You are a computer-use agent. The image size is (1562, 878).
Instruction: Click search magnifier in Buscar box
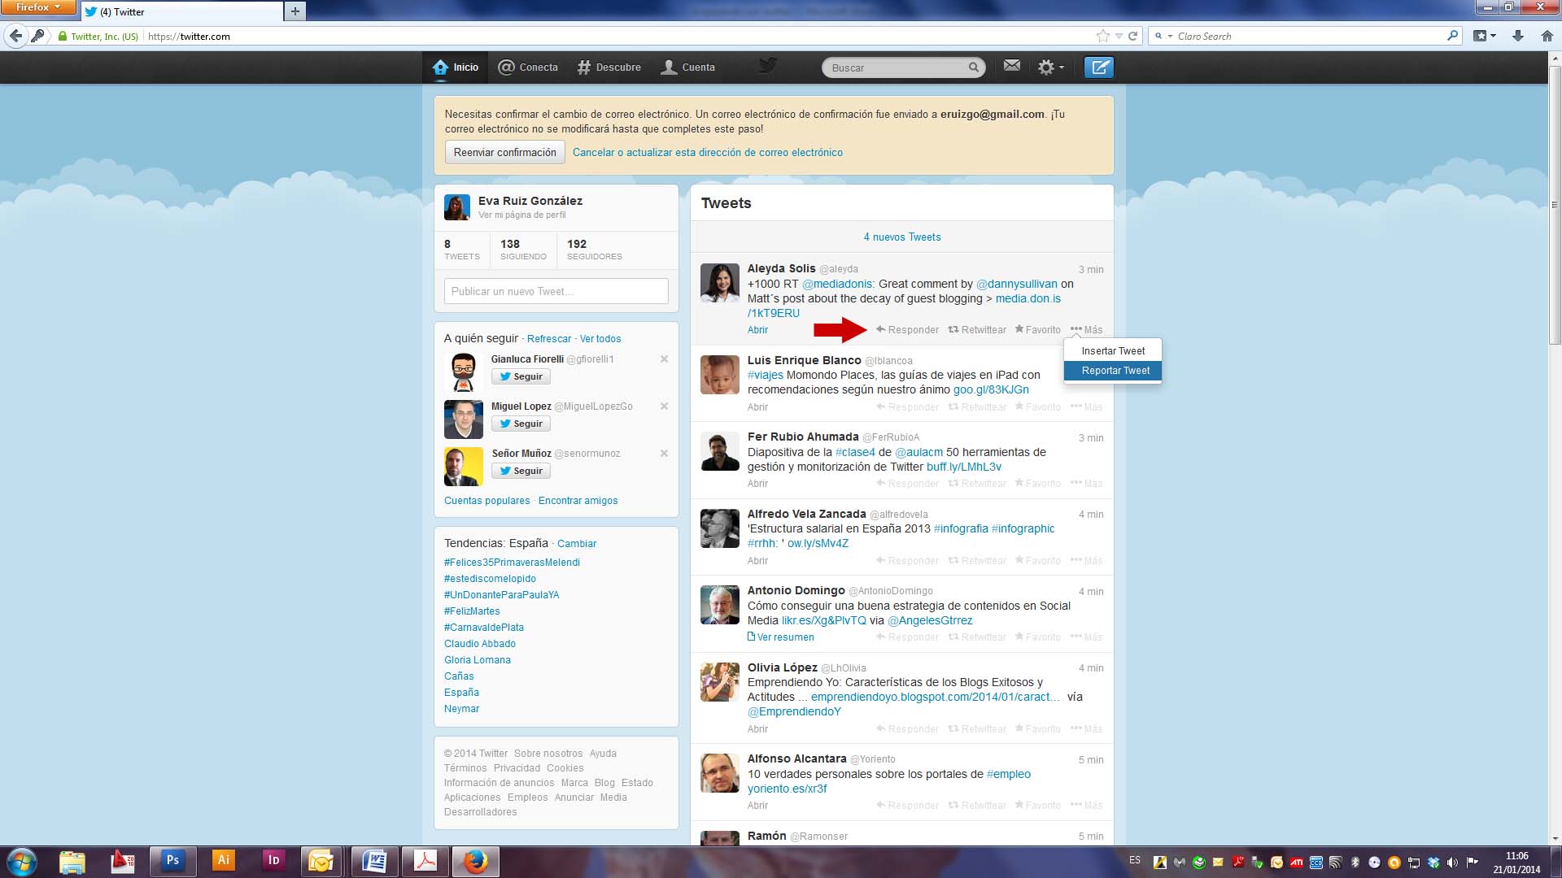point(973,67)
